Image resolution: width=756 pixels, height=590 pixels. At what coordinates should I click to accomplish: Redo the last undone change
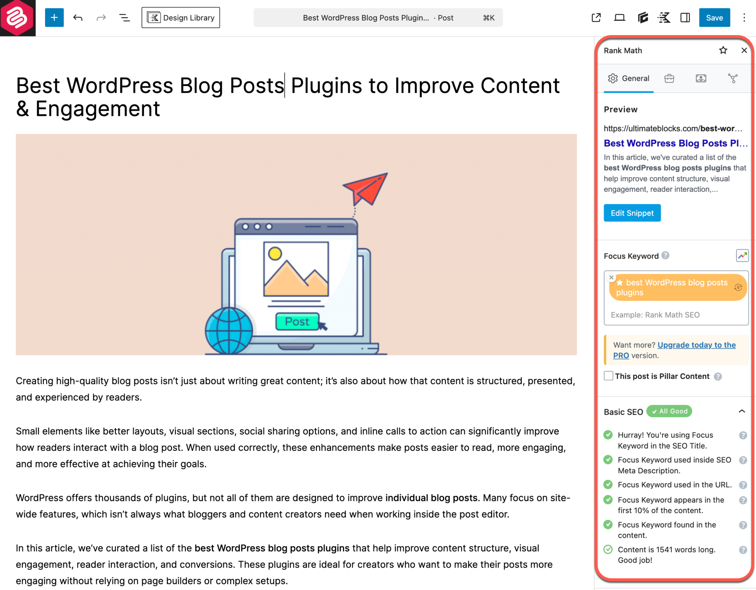101,18
